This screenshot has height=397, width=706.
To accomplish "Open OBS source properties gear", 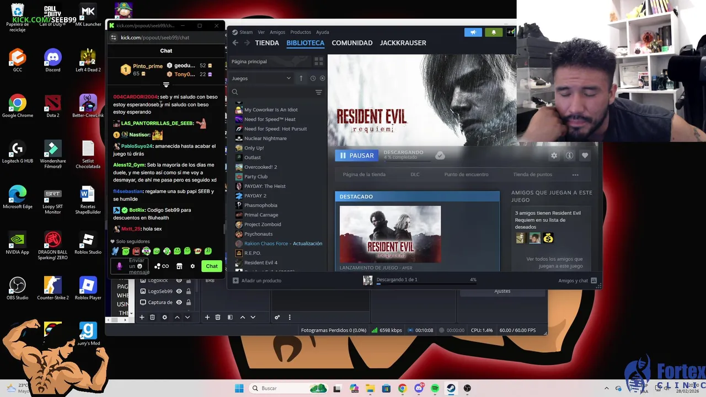I will point(164,317).
